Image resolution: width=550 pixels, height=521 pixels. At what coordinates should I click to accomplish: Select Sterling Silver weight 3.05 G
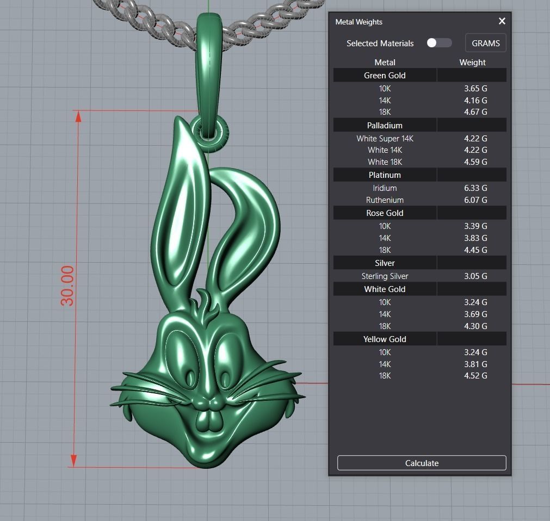[x=475, y=276]
